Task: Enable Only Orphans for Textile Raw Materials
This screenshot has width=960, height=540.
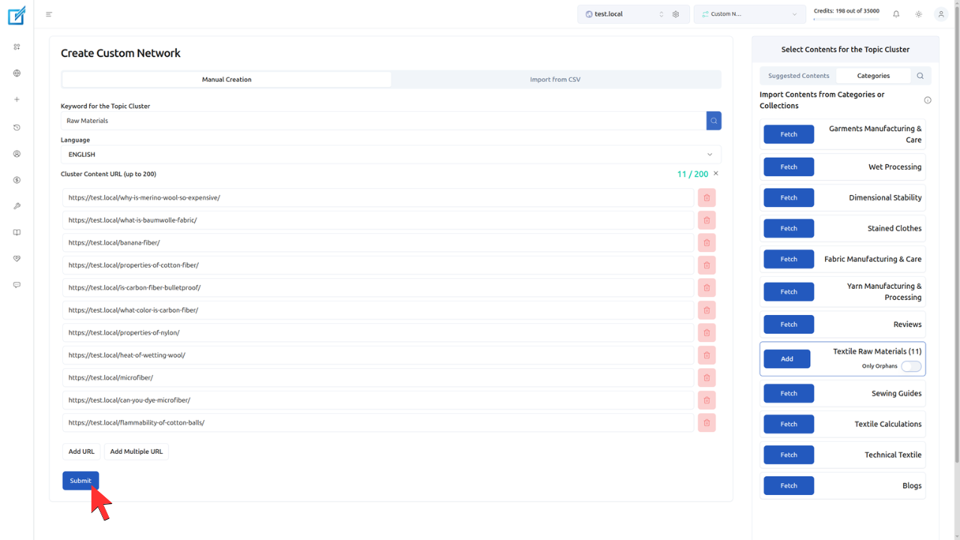Action: click(910, 366)
